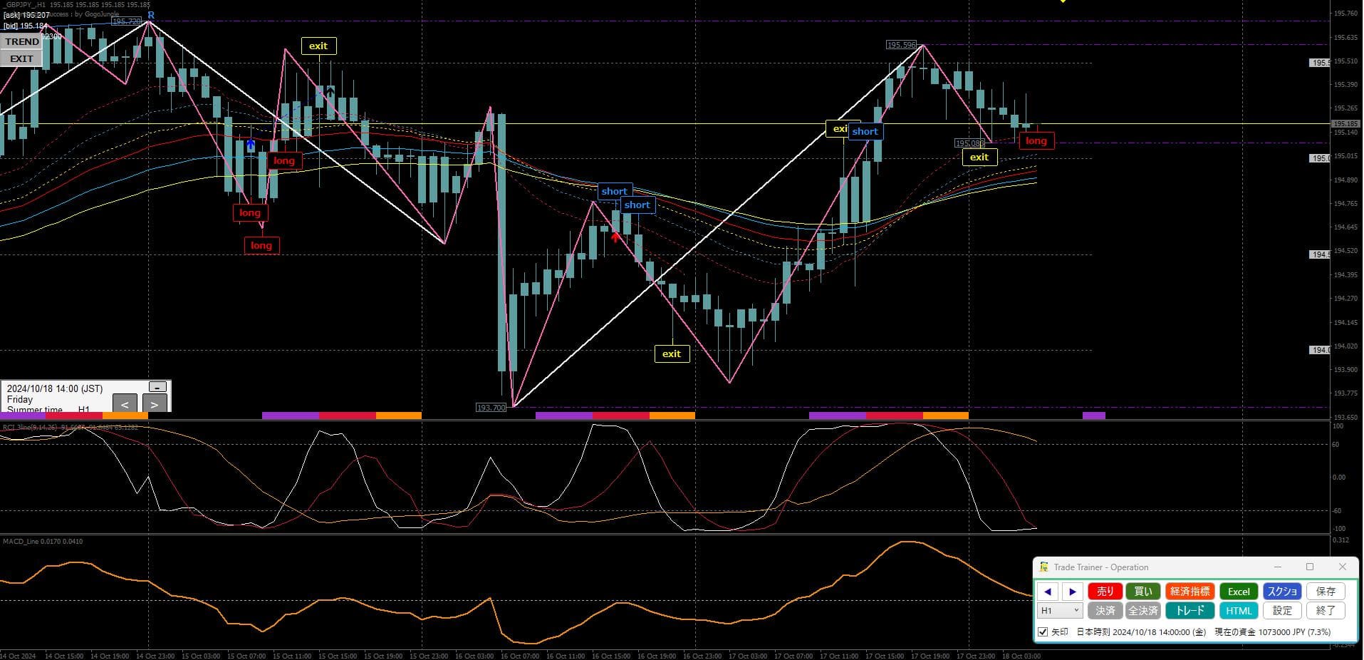Click the blue R marker at the chart top
The width and height of the screenshot is (1364, 660).
tap(151, 15)
